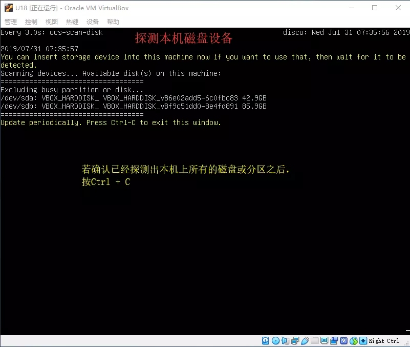Click the CPU virtualization status icon
Image resolution: width=410 pixels, height=347 pixels.
(x=344, y=341)
